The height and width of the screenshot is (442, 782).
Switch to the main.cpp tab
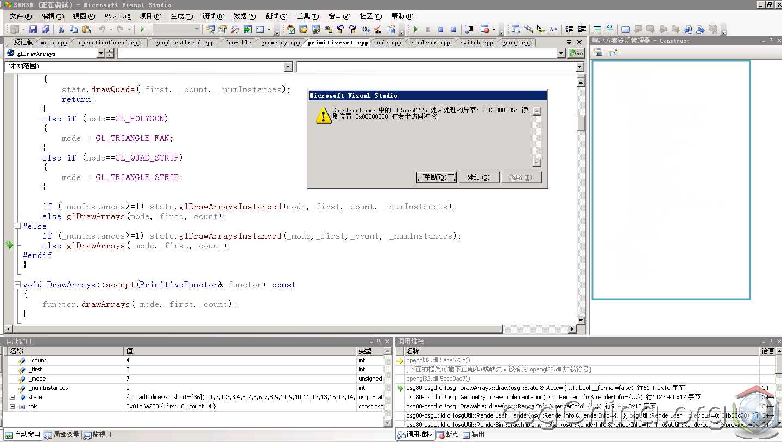click(x=54, y=42)
